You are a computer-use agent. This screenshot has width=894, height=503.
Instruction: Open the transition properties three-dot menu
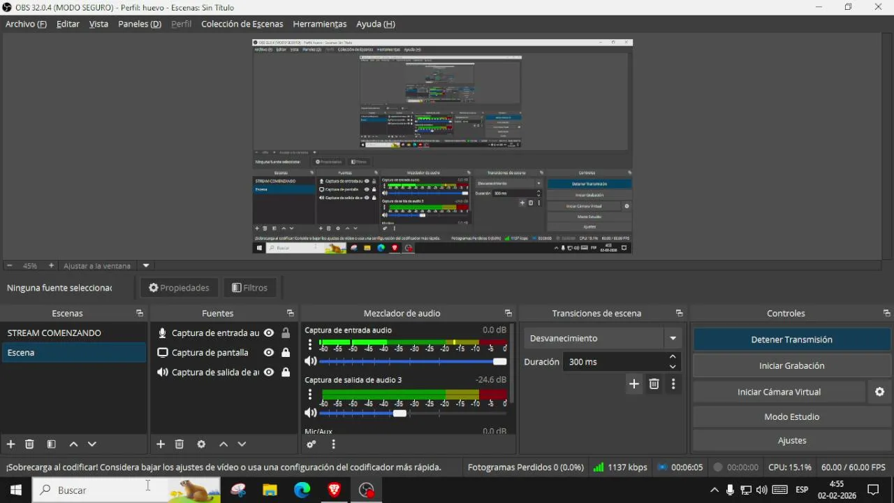point(673,384)
